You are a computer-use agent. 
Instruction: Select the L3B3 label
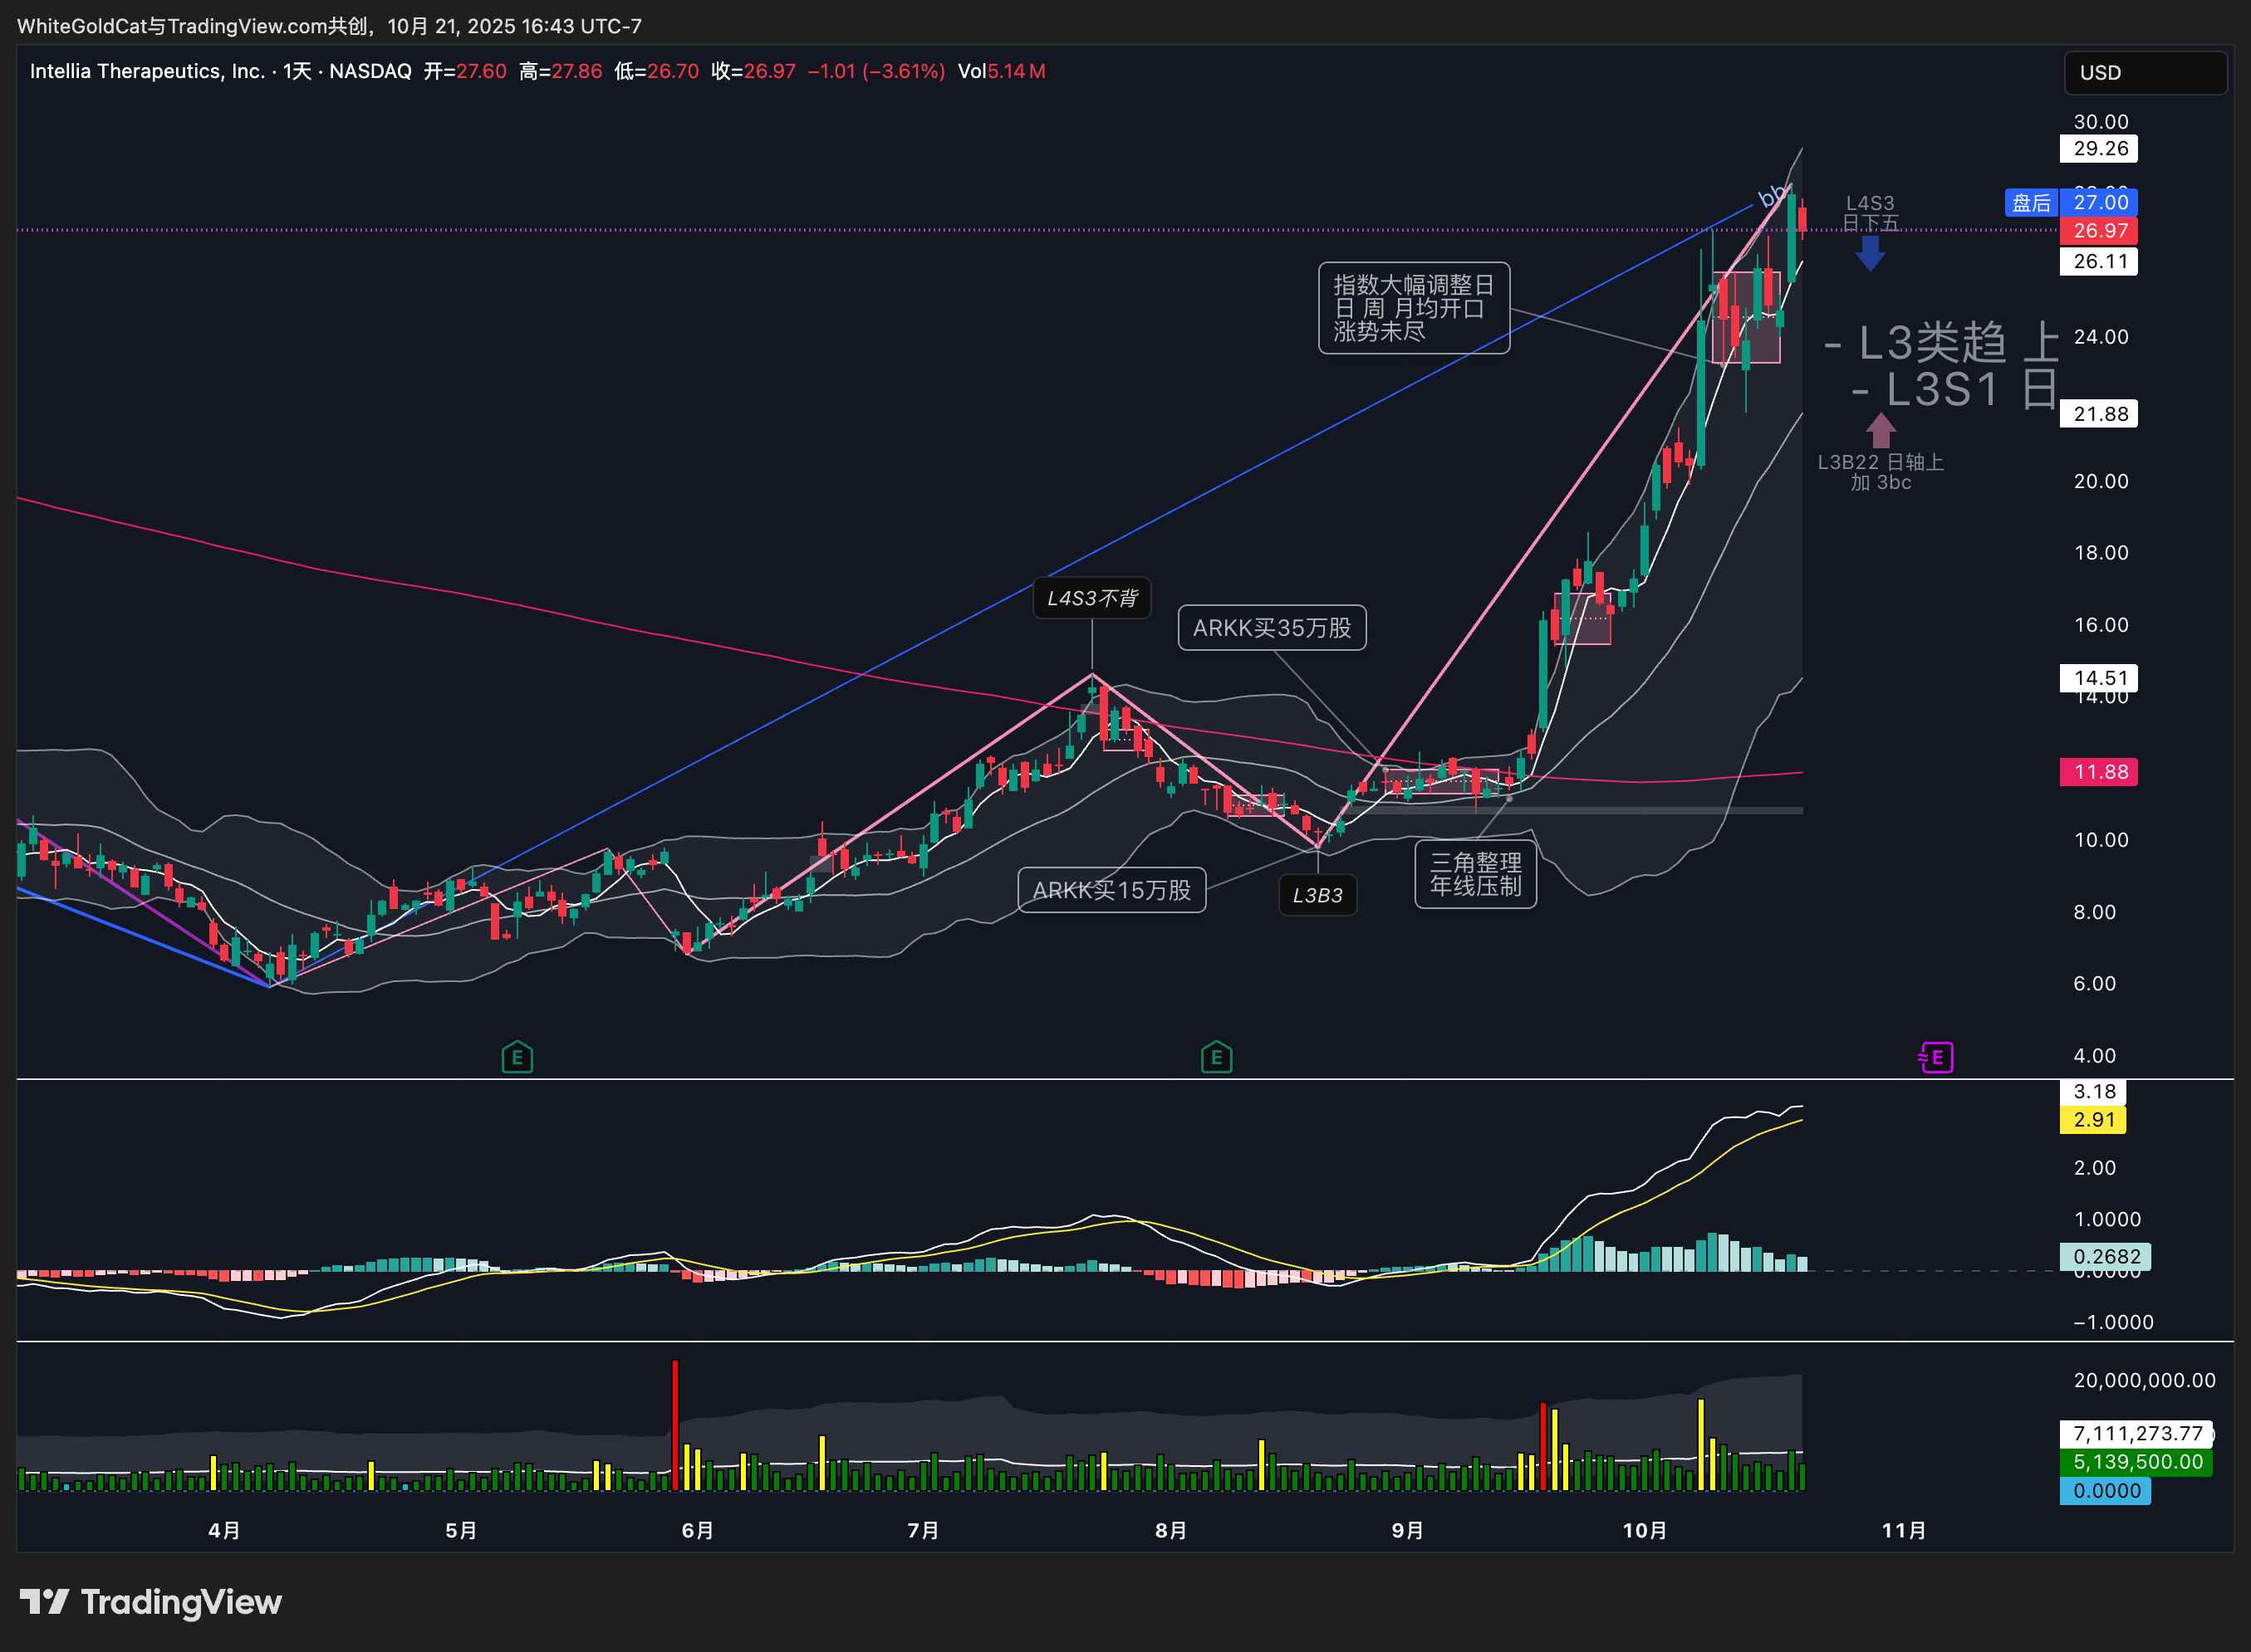1317,895
